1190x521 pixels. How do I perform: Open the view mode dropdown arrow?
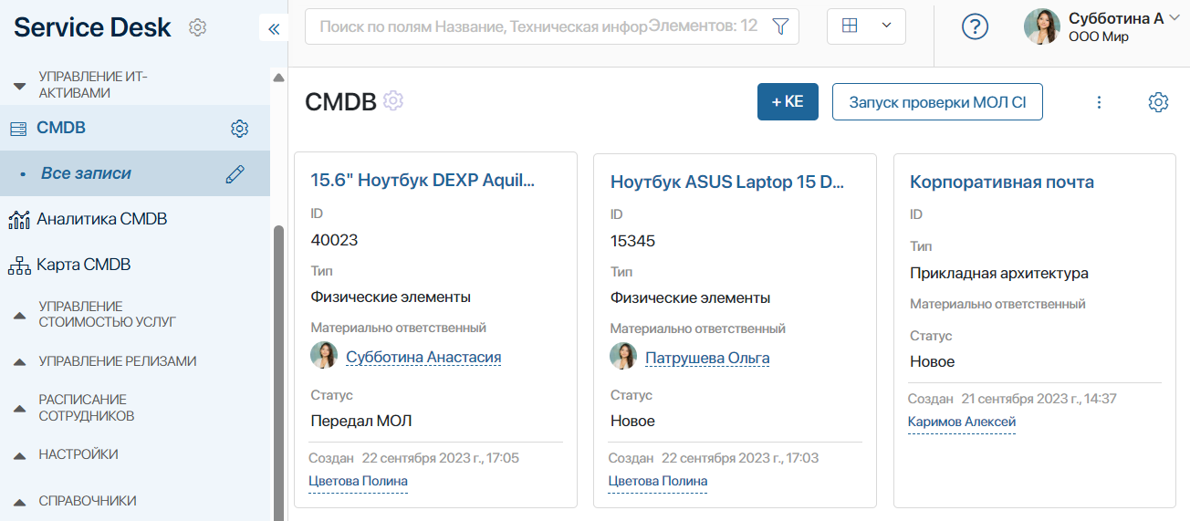(886, 26)
